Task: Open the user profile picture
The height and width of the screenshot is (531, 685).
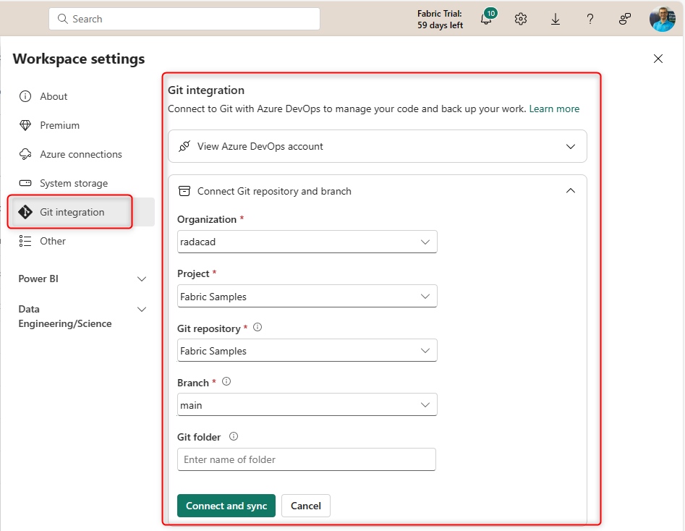Action: point(662,20)
